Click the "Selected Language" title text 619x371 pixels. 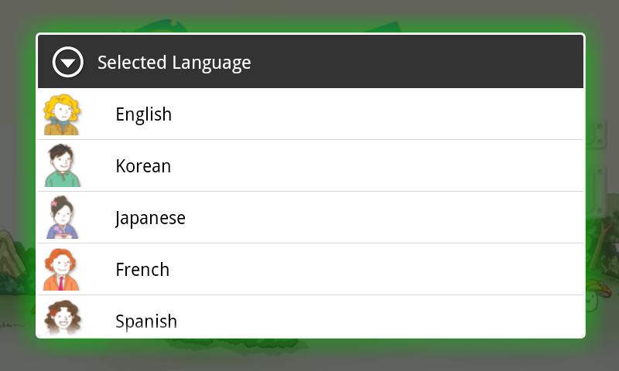click(174, 63)
